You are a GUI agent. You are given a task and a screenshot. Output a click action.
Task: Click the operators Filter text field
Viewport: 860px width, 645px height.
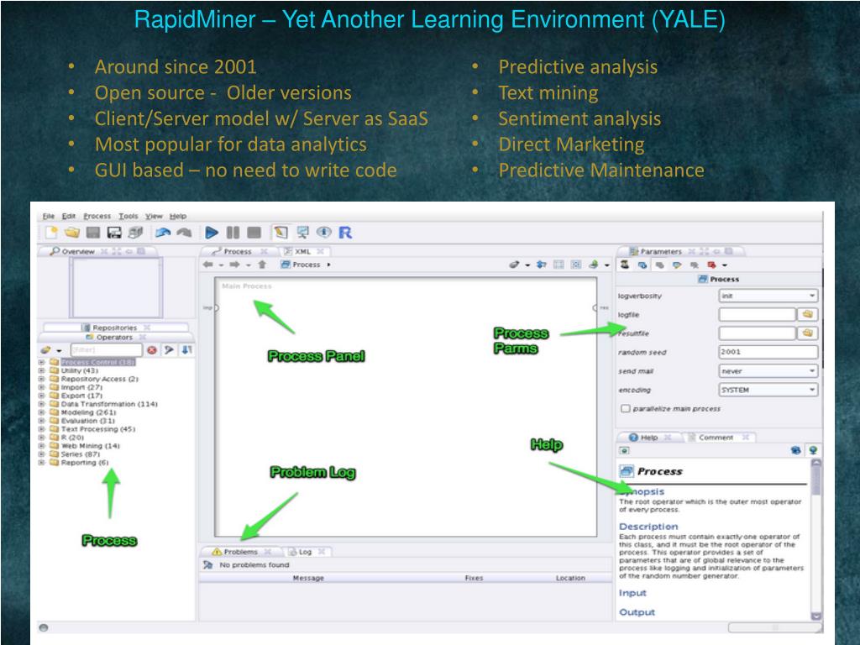[107, 349]
